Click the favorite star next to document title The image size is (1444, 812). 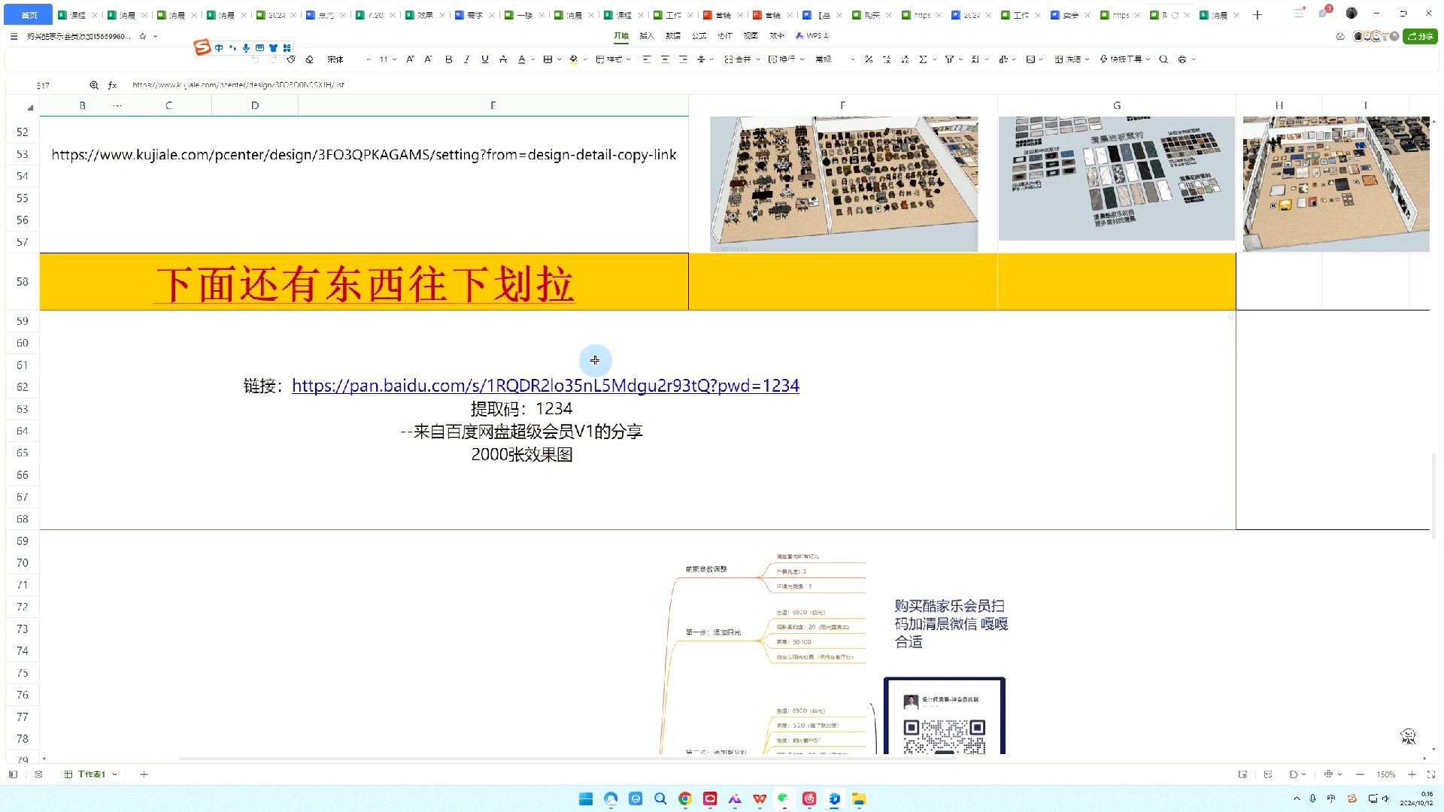coord(143,36)
